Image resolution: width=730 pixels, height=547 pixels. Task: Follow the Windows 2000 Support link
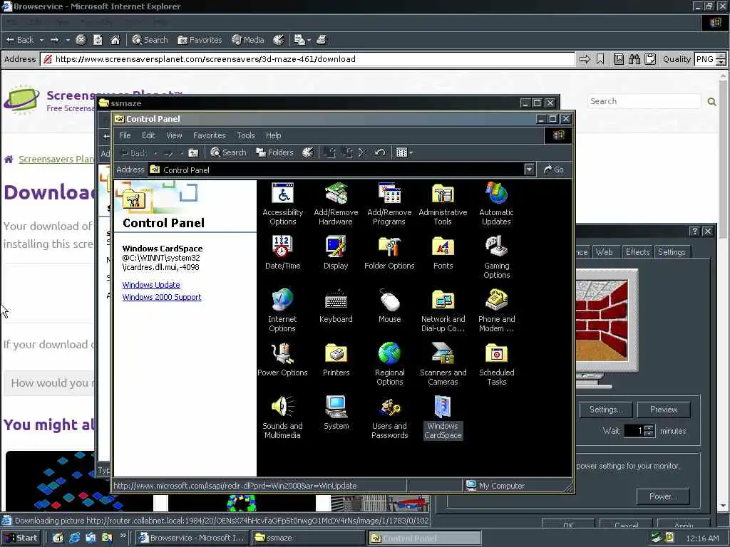[162, 297]
